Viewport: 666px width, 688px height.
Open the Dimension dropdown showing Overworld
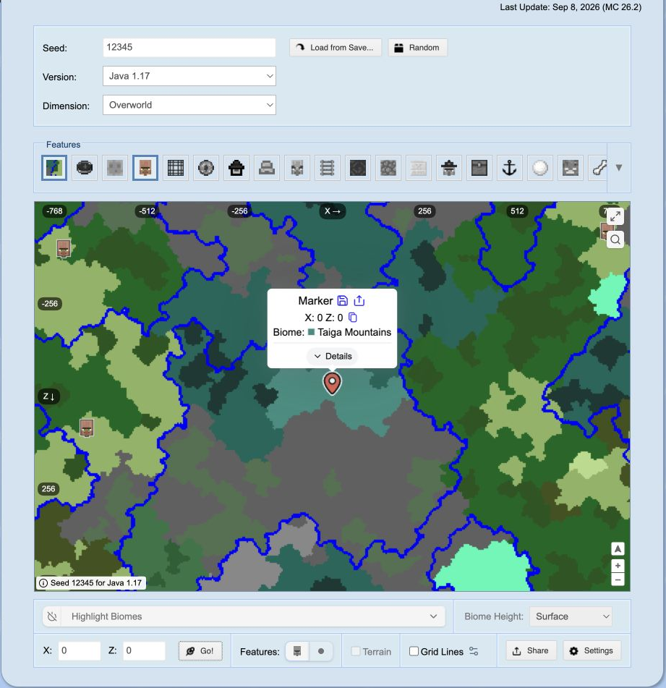pos(189,105)
